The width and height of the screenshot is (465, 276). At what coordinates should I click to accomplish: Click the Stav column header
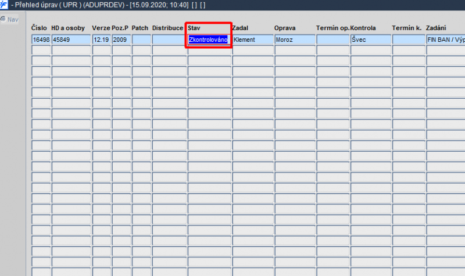pos(194,28)
